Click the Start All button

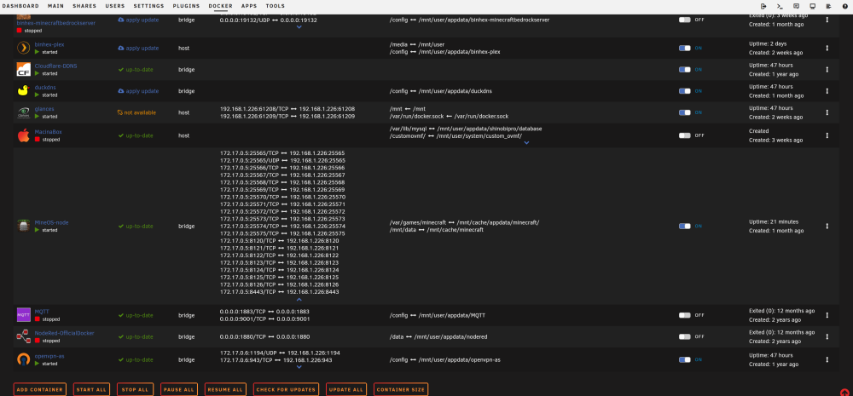click(91, 389)
